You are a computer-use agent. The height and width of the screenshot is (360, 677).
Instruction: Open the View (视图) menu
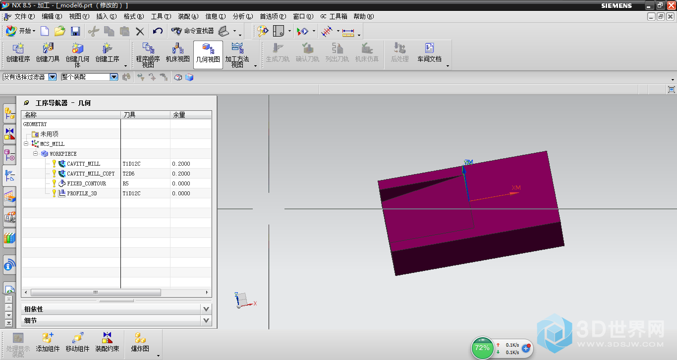[79, 16]
